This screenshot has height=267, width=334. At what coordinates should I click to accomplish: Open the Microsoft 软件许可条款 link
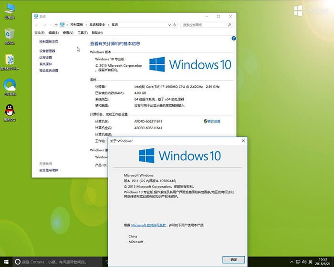point(148,225)
